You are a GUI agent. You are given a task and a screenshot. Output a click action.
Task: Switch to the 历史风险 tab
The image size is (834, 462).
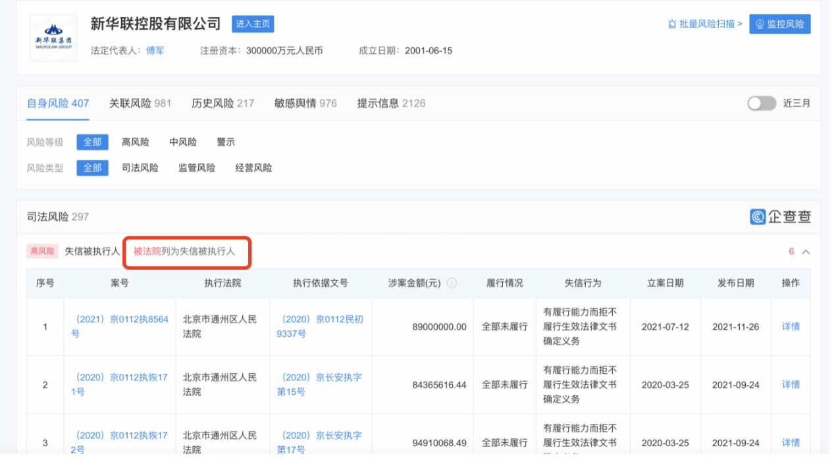click(x=222, y=103)
